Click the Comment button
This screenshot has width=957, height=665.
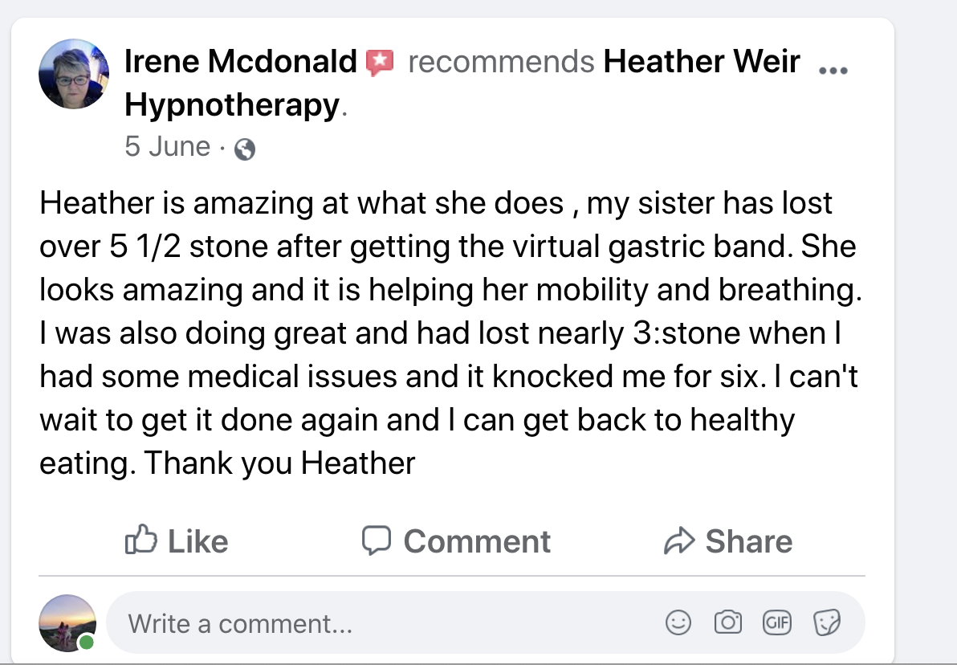(x=456, y=541)
